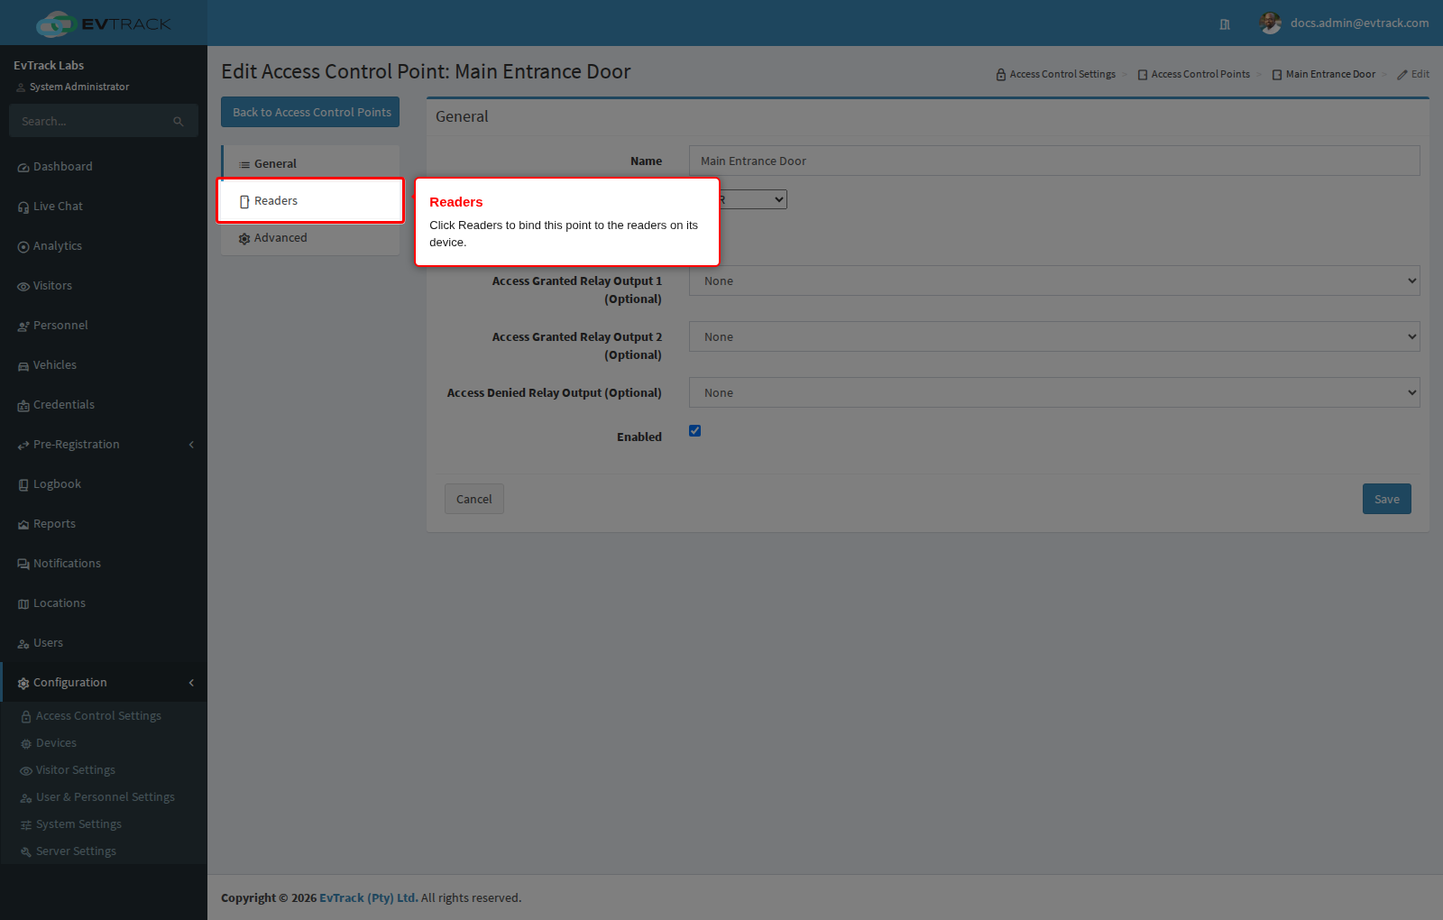Click the Live Chat headset icon

(x=23, y=207)
